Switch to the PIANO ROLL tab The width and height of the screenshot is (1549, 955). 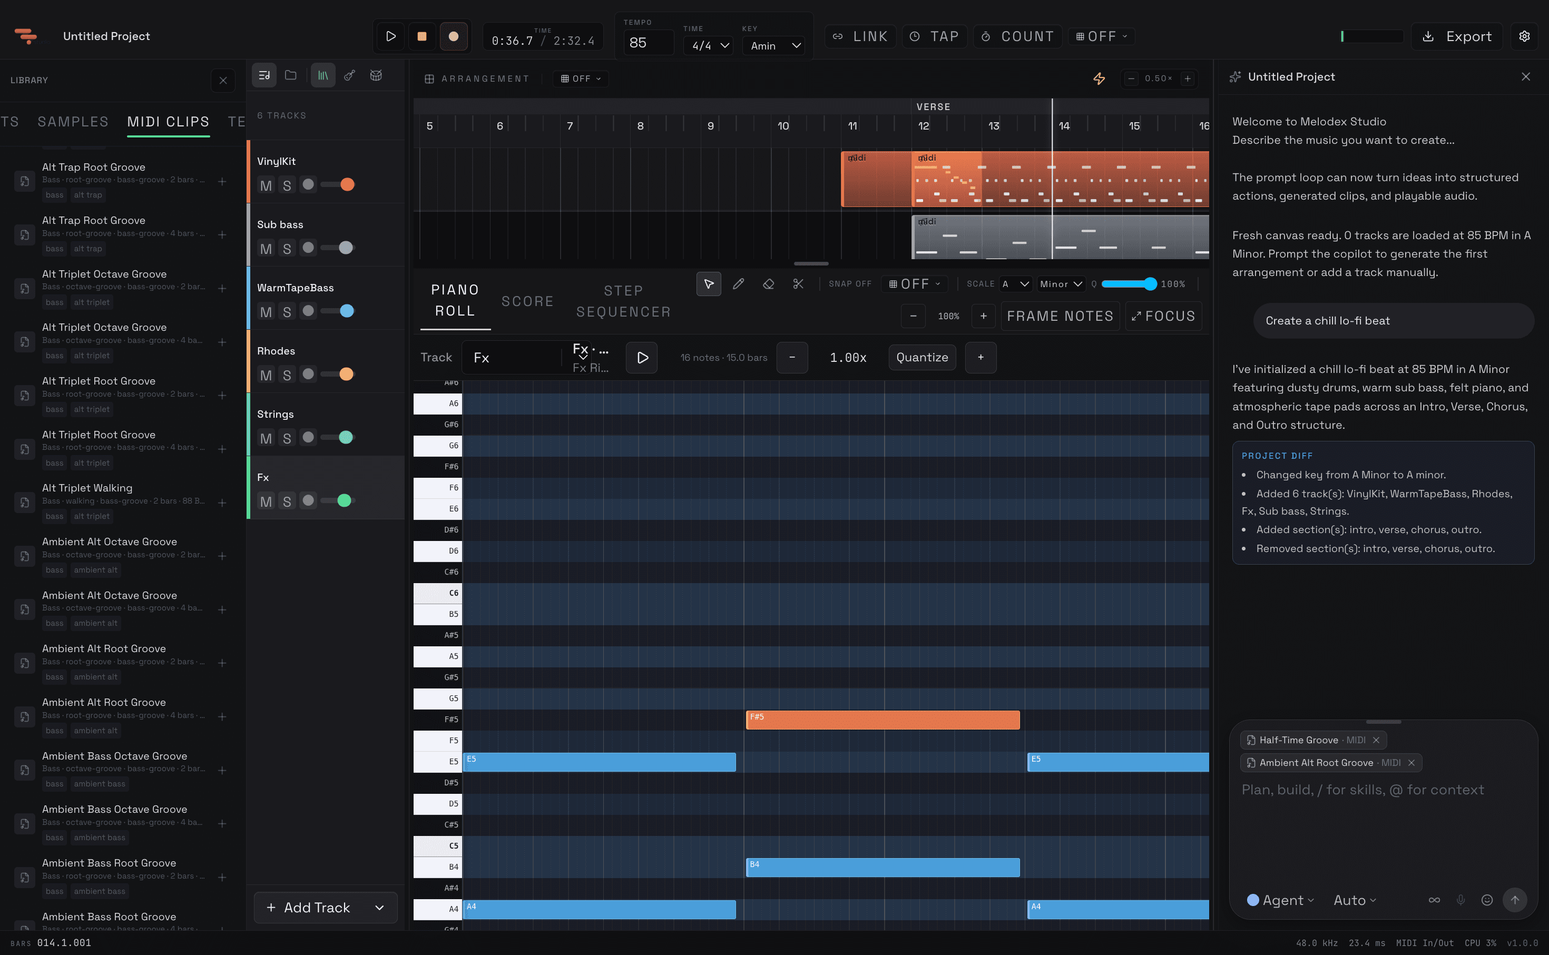455,300
